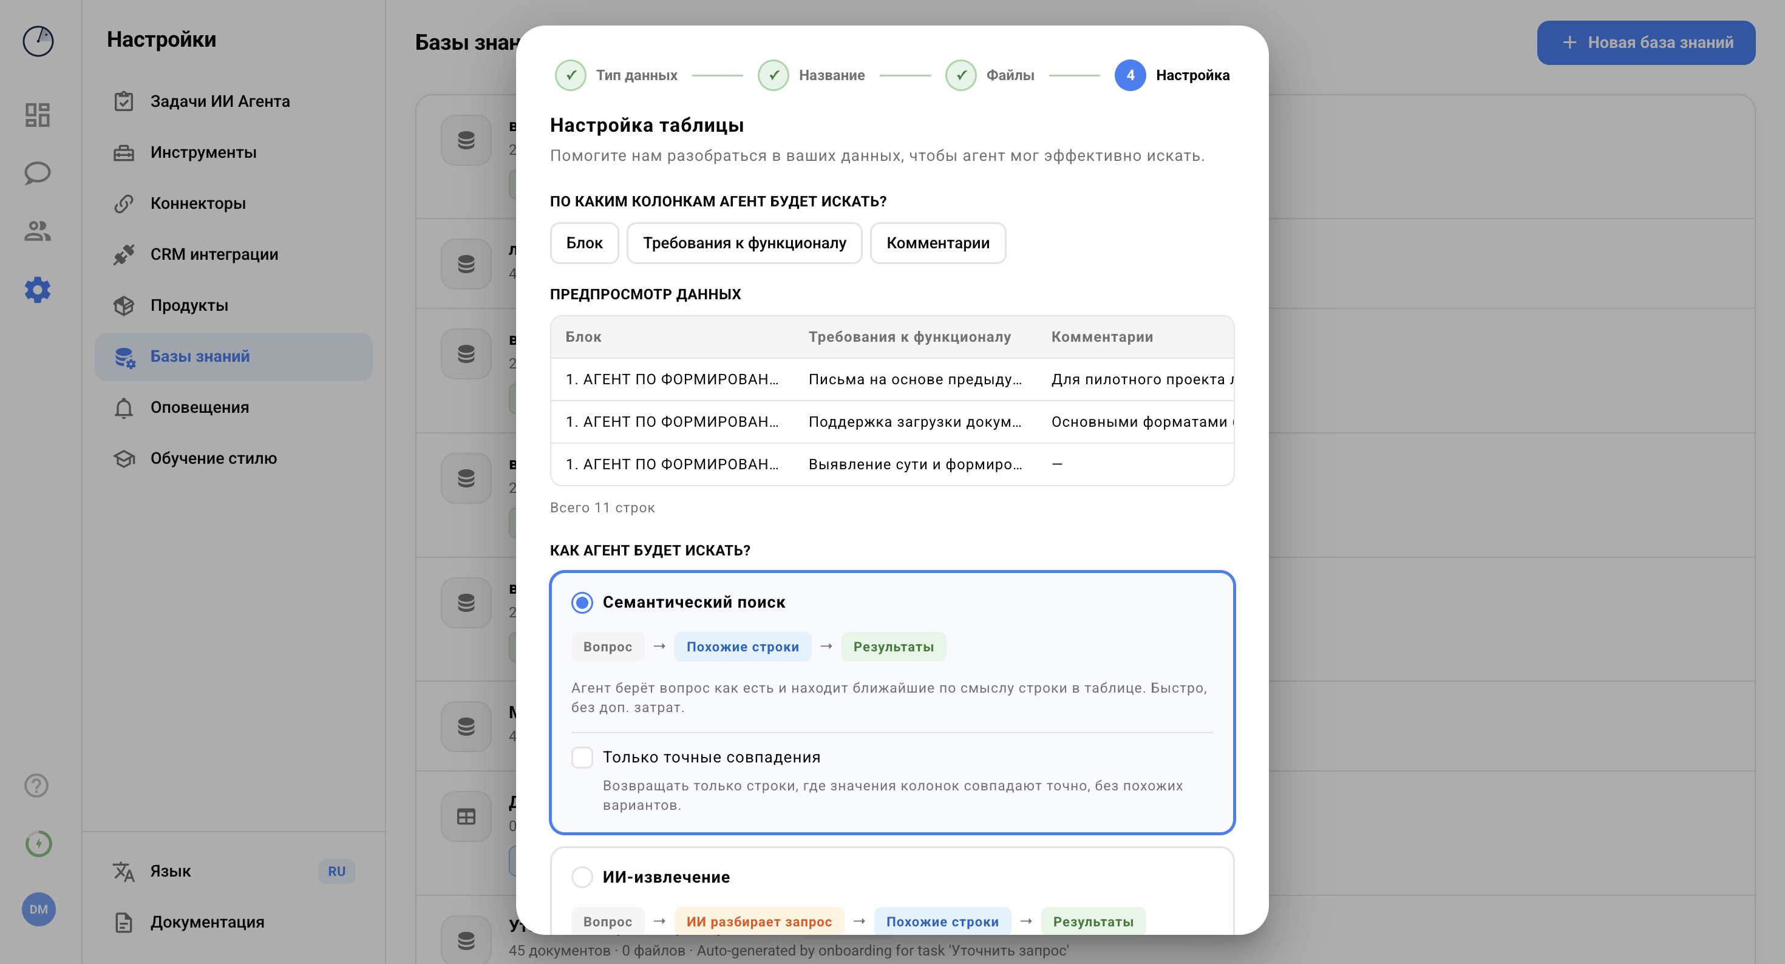Select the ИИ-извлечение radio button
The width and height of the screenshot is (1785, 964).
click(x=582, y=877)
